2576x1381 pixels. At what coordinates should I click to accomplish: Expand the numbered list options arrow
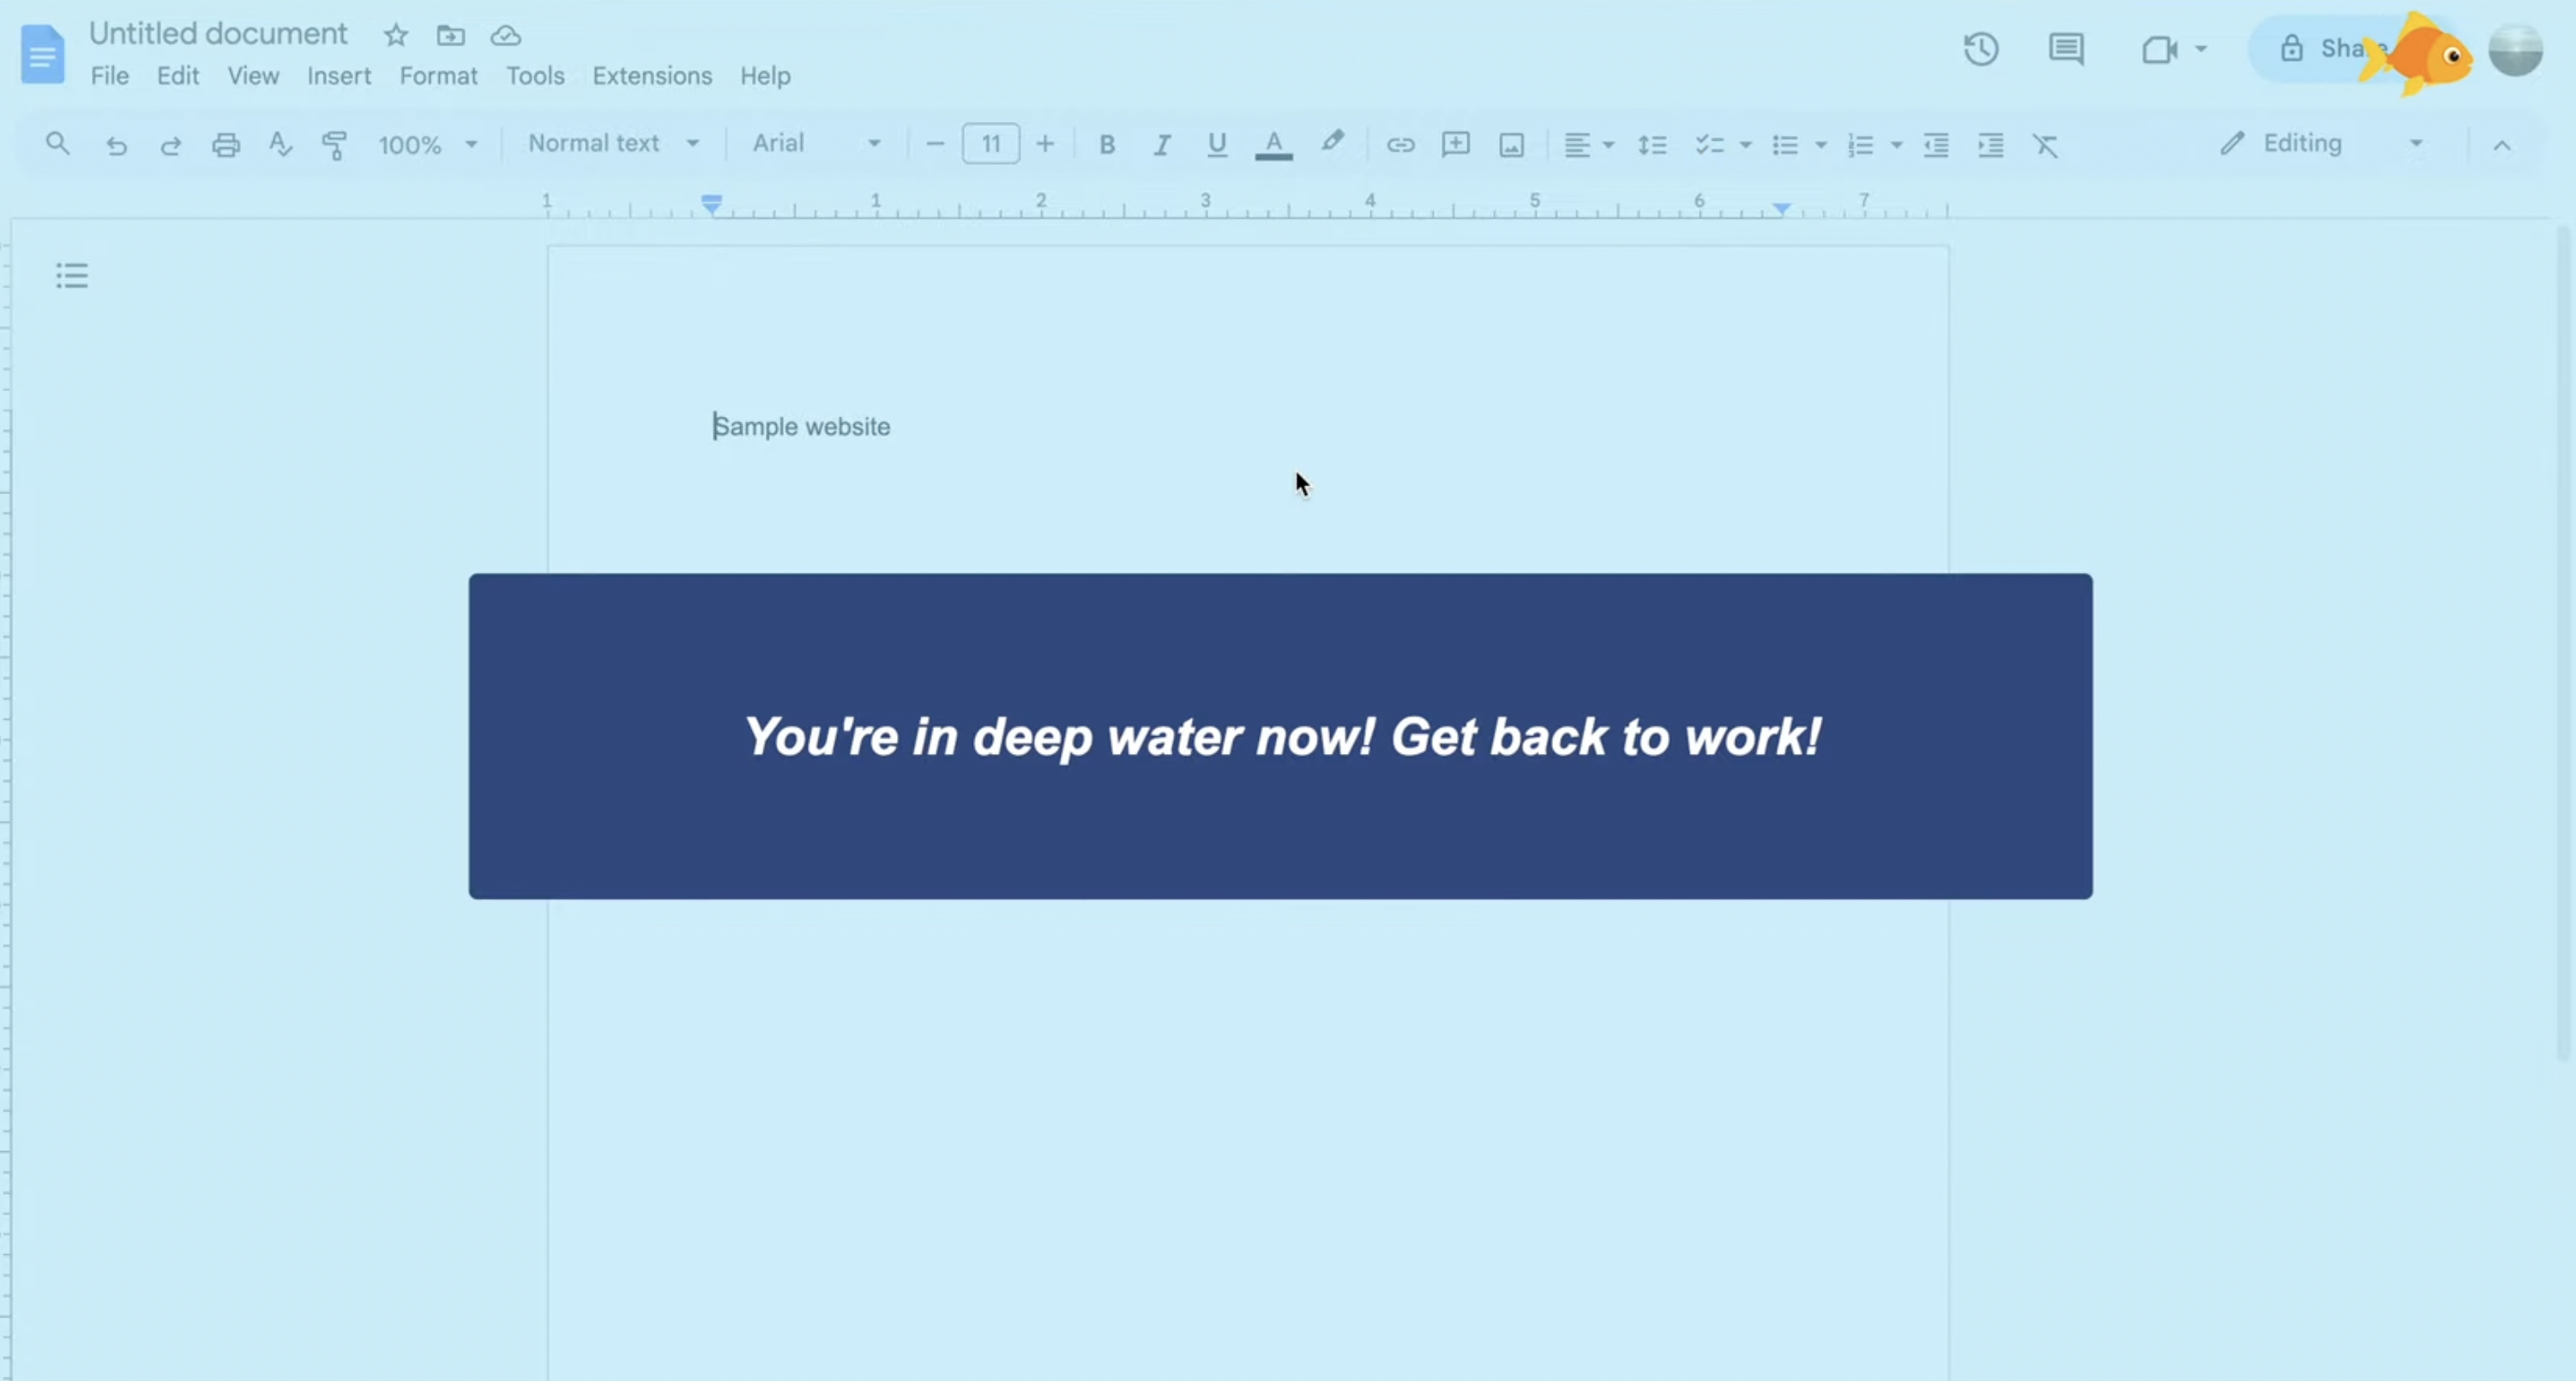click(x=1896, y=146)
